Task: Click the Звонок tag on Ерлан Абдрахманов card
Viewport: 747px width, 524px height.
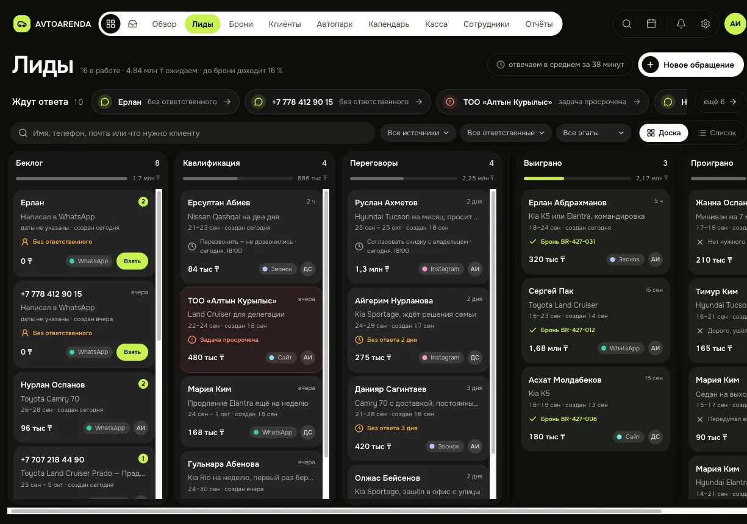Action: (x=625, y=260)
